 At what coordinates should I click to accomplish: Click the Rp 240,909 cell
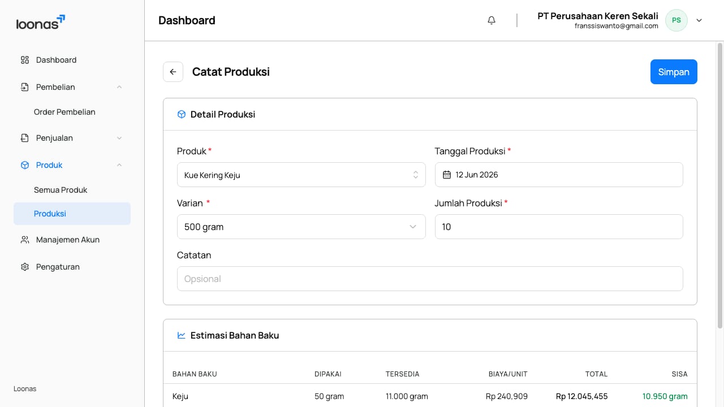(507, 396)
